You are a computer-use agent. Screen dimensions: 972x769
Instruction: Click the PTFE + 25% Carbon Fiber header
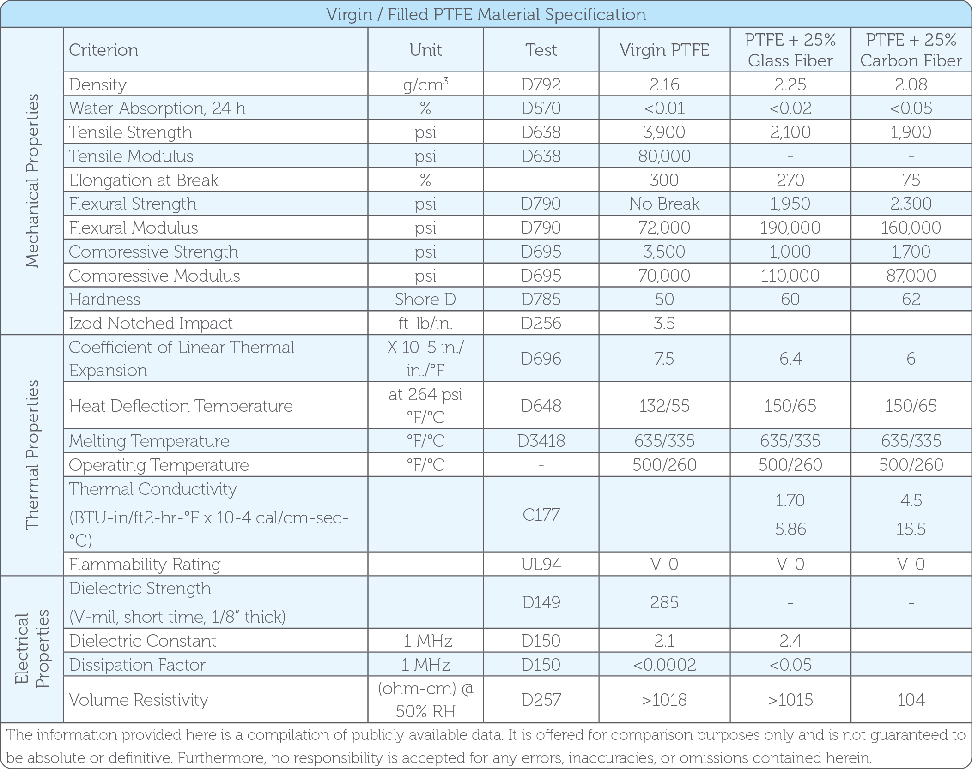(x=911, y=50)
